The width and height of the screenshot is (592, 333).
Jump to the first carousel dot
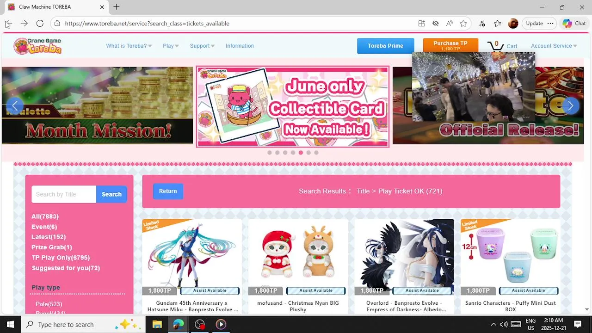(269, 153)
